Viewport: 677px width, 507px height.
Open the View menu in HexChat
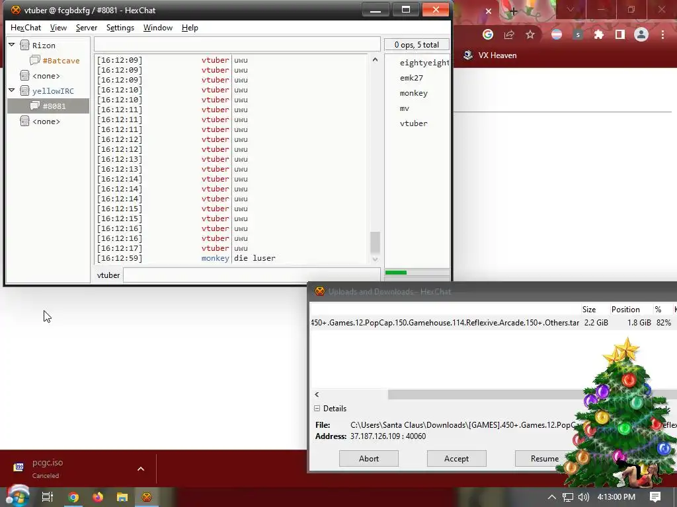pyautogui.click(x=58, y=28)
